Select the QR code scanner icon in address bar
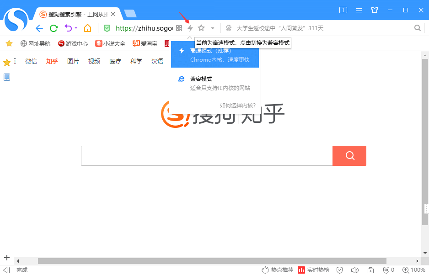This screenshot has width=429, height=275. point(178,28)
